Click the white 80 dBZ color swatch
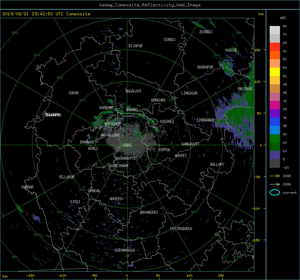 pos(275,30)
